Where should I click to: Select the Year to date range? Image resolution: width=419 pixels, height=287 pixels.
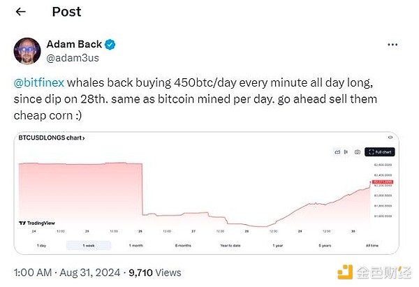pyautogui.click(x=230, y=245)
